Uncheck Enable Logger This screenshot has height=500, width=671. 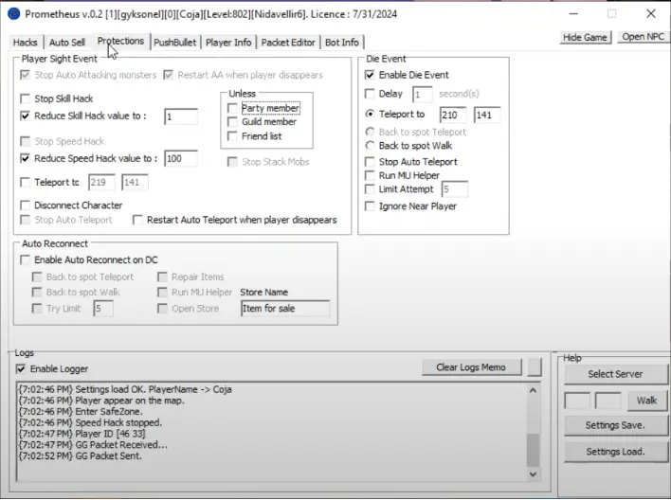(21, 368)
